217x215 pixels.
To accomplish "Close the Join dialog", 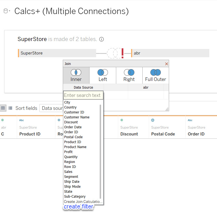I will (x=167, y=64).
